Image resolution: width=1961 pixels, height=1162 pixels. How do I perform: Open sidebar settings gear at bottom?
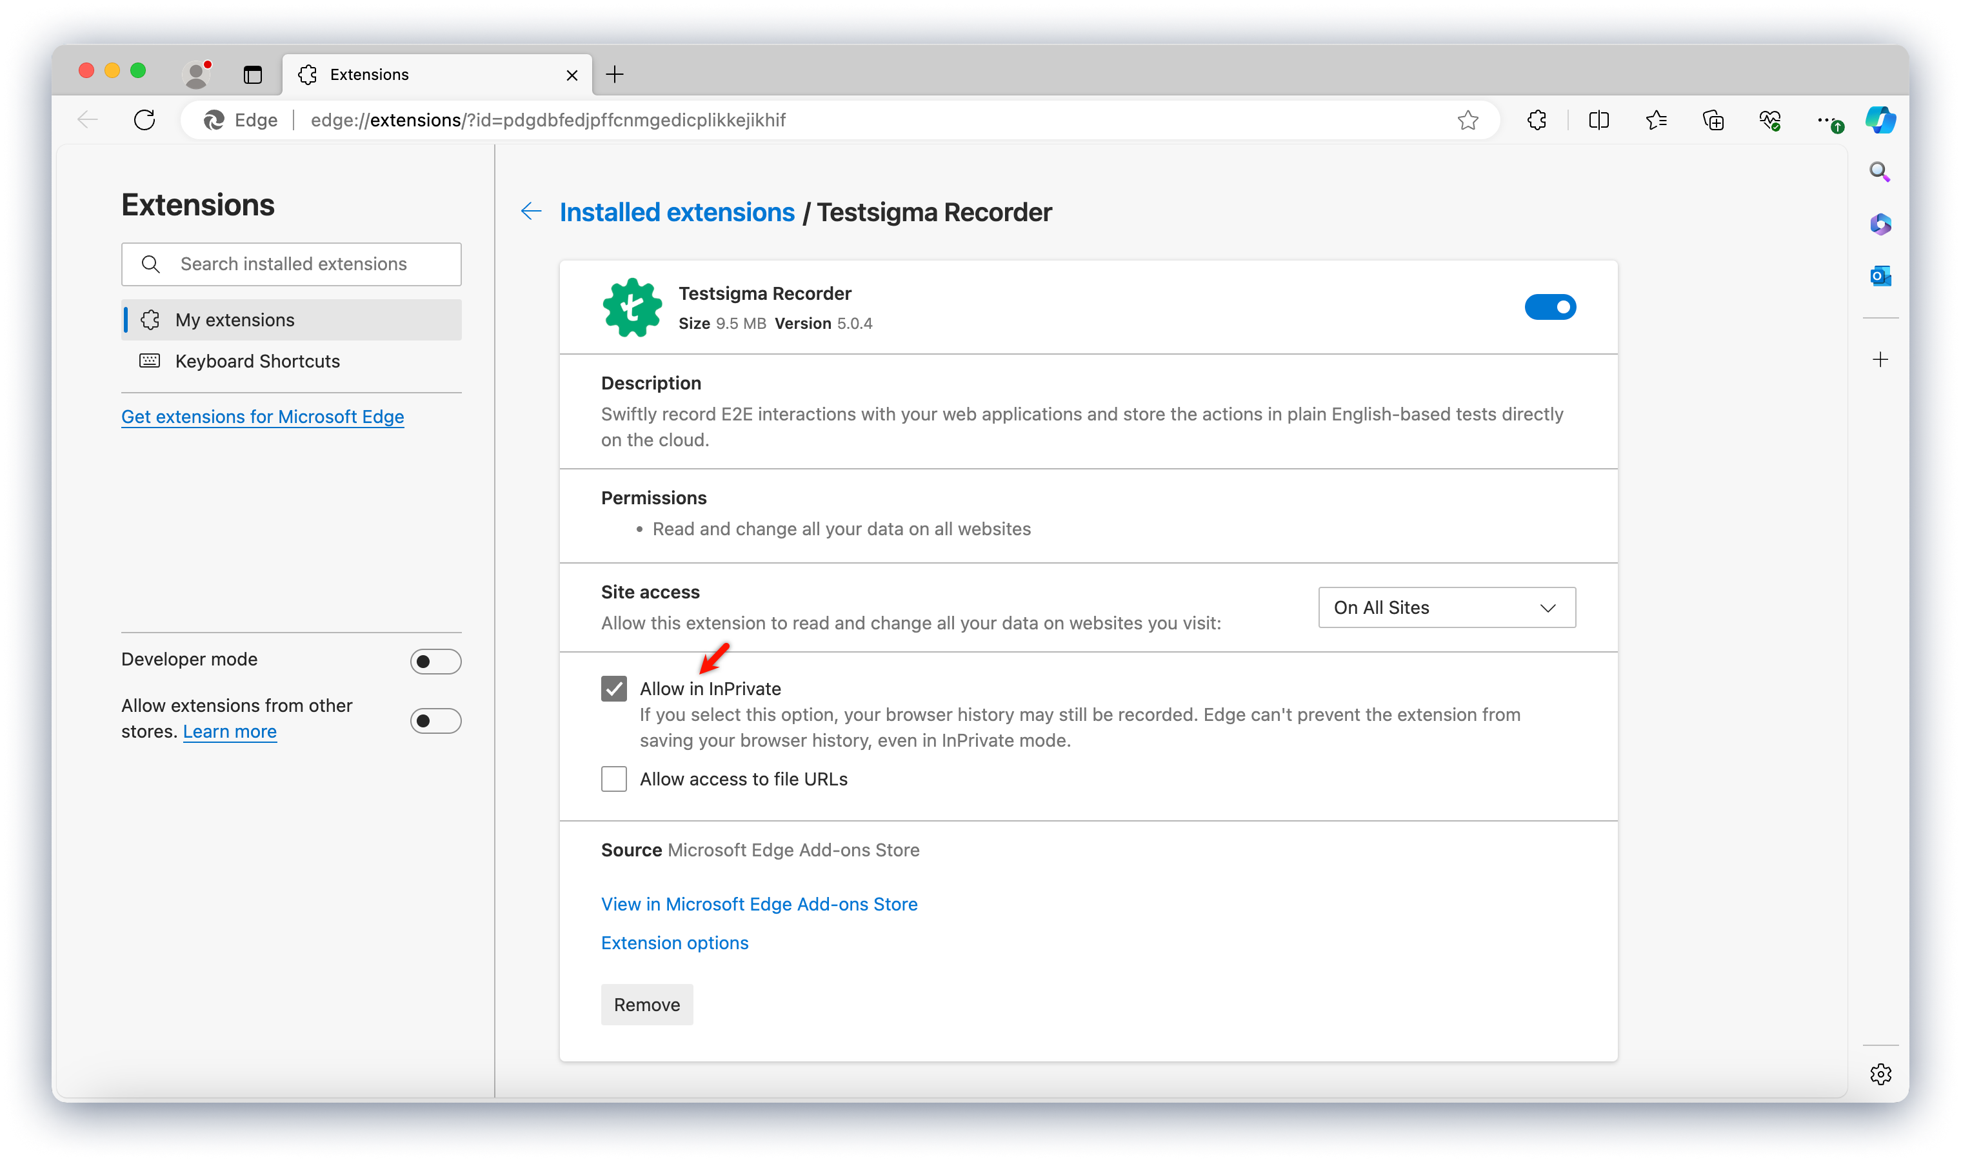pos(1881,1074)
